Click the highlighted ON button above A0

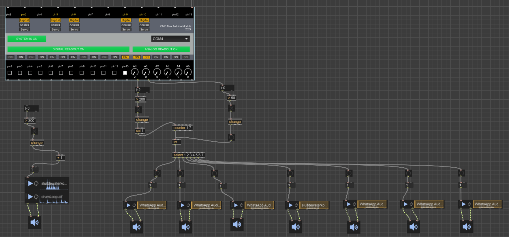pos(137,57)
